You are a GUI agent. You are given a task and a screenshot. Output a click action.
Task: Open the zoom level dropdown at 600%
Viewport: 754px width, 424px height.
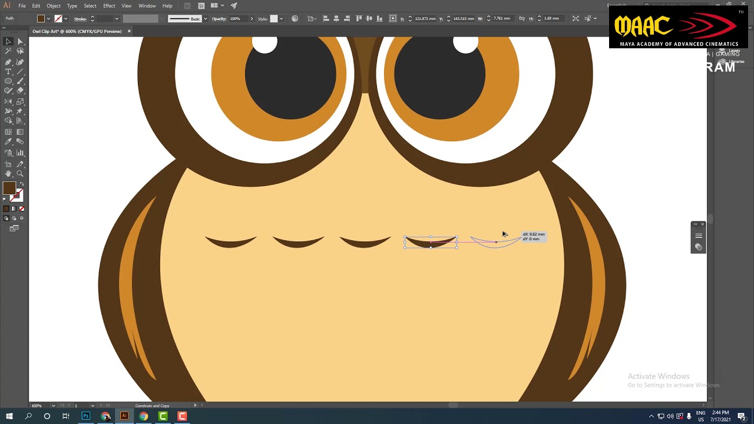pyautogui.click(x=53, y=406)
